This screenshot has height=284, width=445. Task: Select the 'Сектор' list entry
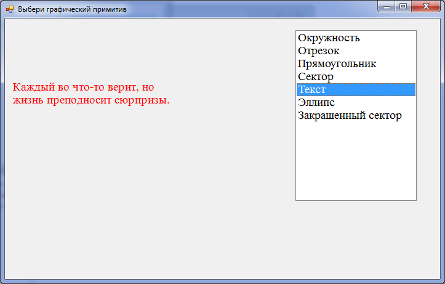point(356,76)
